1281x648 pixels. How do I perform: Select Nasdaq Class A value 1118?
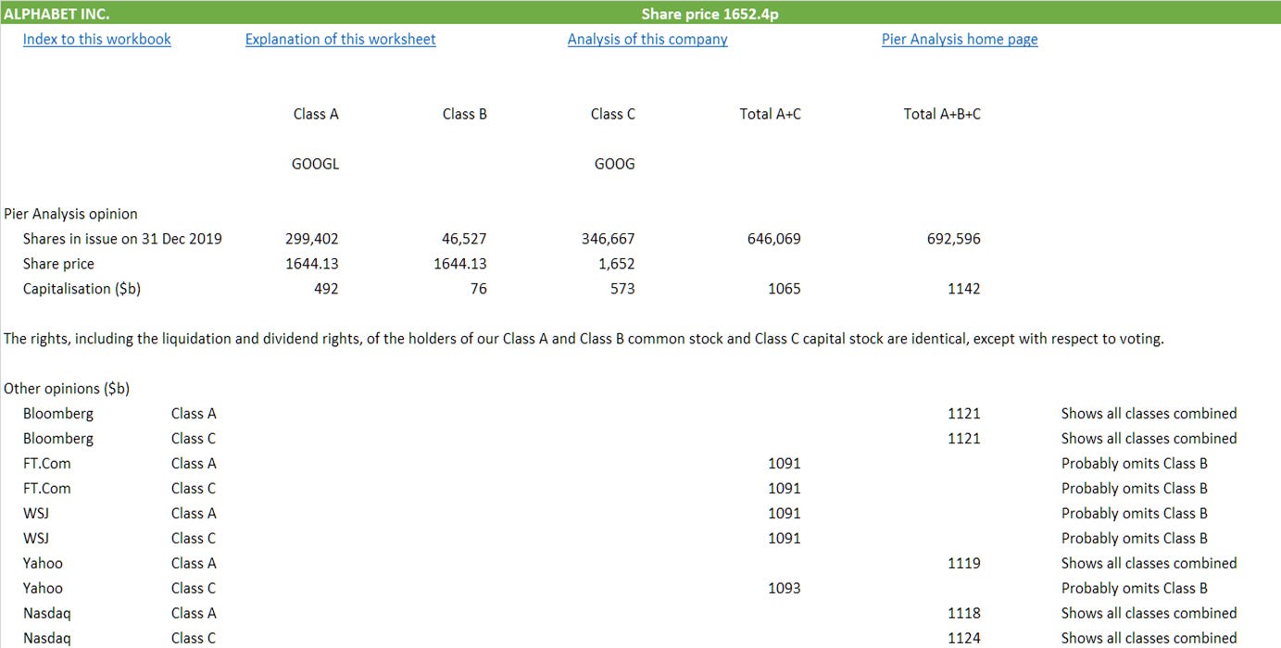coord(964,614)
